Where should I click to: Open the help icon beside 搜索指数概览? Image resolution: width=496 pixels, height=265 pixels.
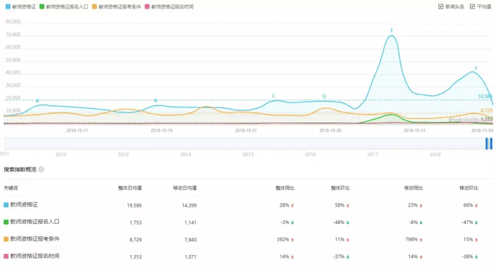tap(42, 169)
